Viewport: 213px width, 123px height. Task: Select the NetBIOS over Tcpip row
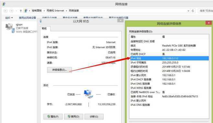(169, 92)
